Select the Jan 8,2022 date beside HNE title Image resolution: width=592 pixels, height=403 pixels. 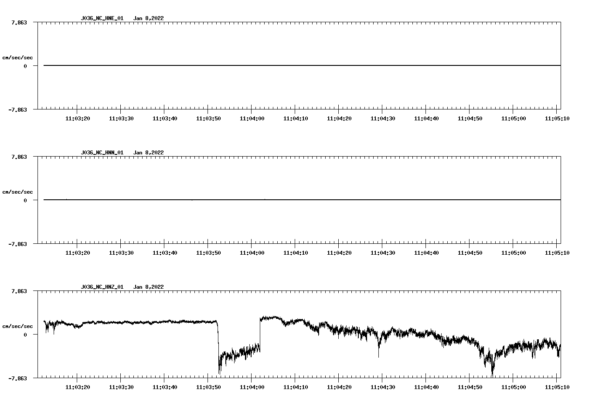point(149,18)
